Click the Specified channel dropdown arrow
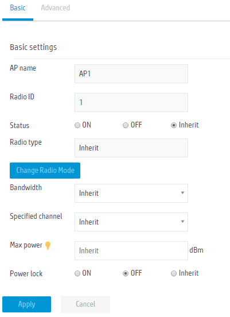The width and height of the screenshot is (230, 317). [x=182, y=222]
